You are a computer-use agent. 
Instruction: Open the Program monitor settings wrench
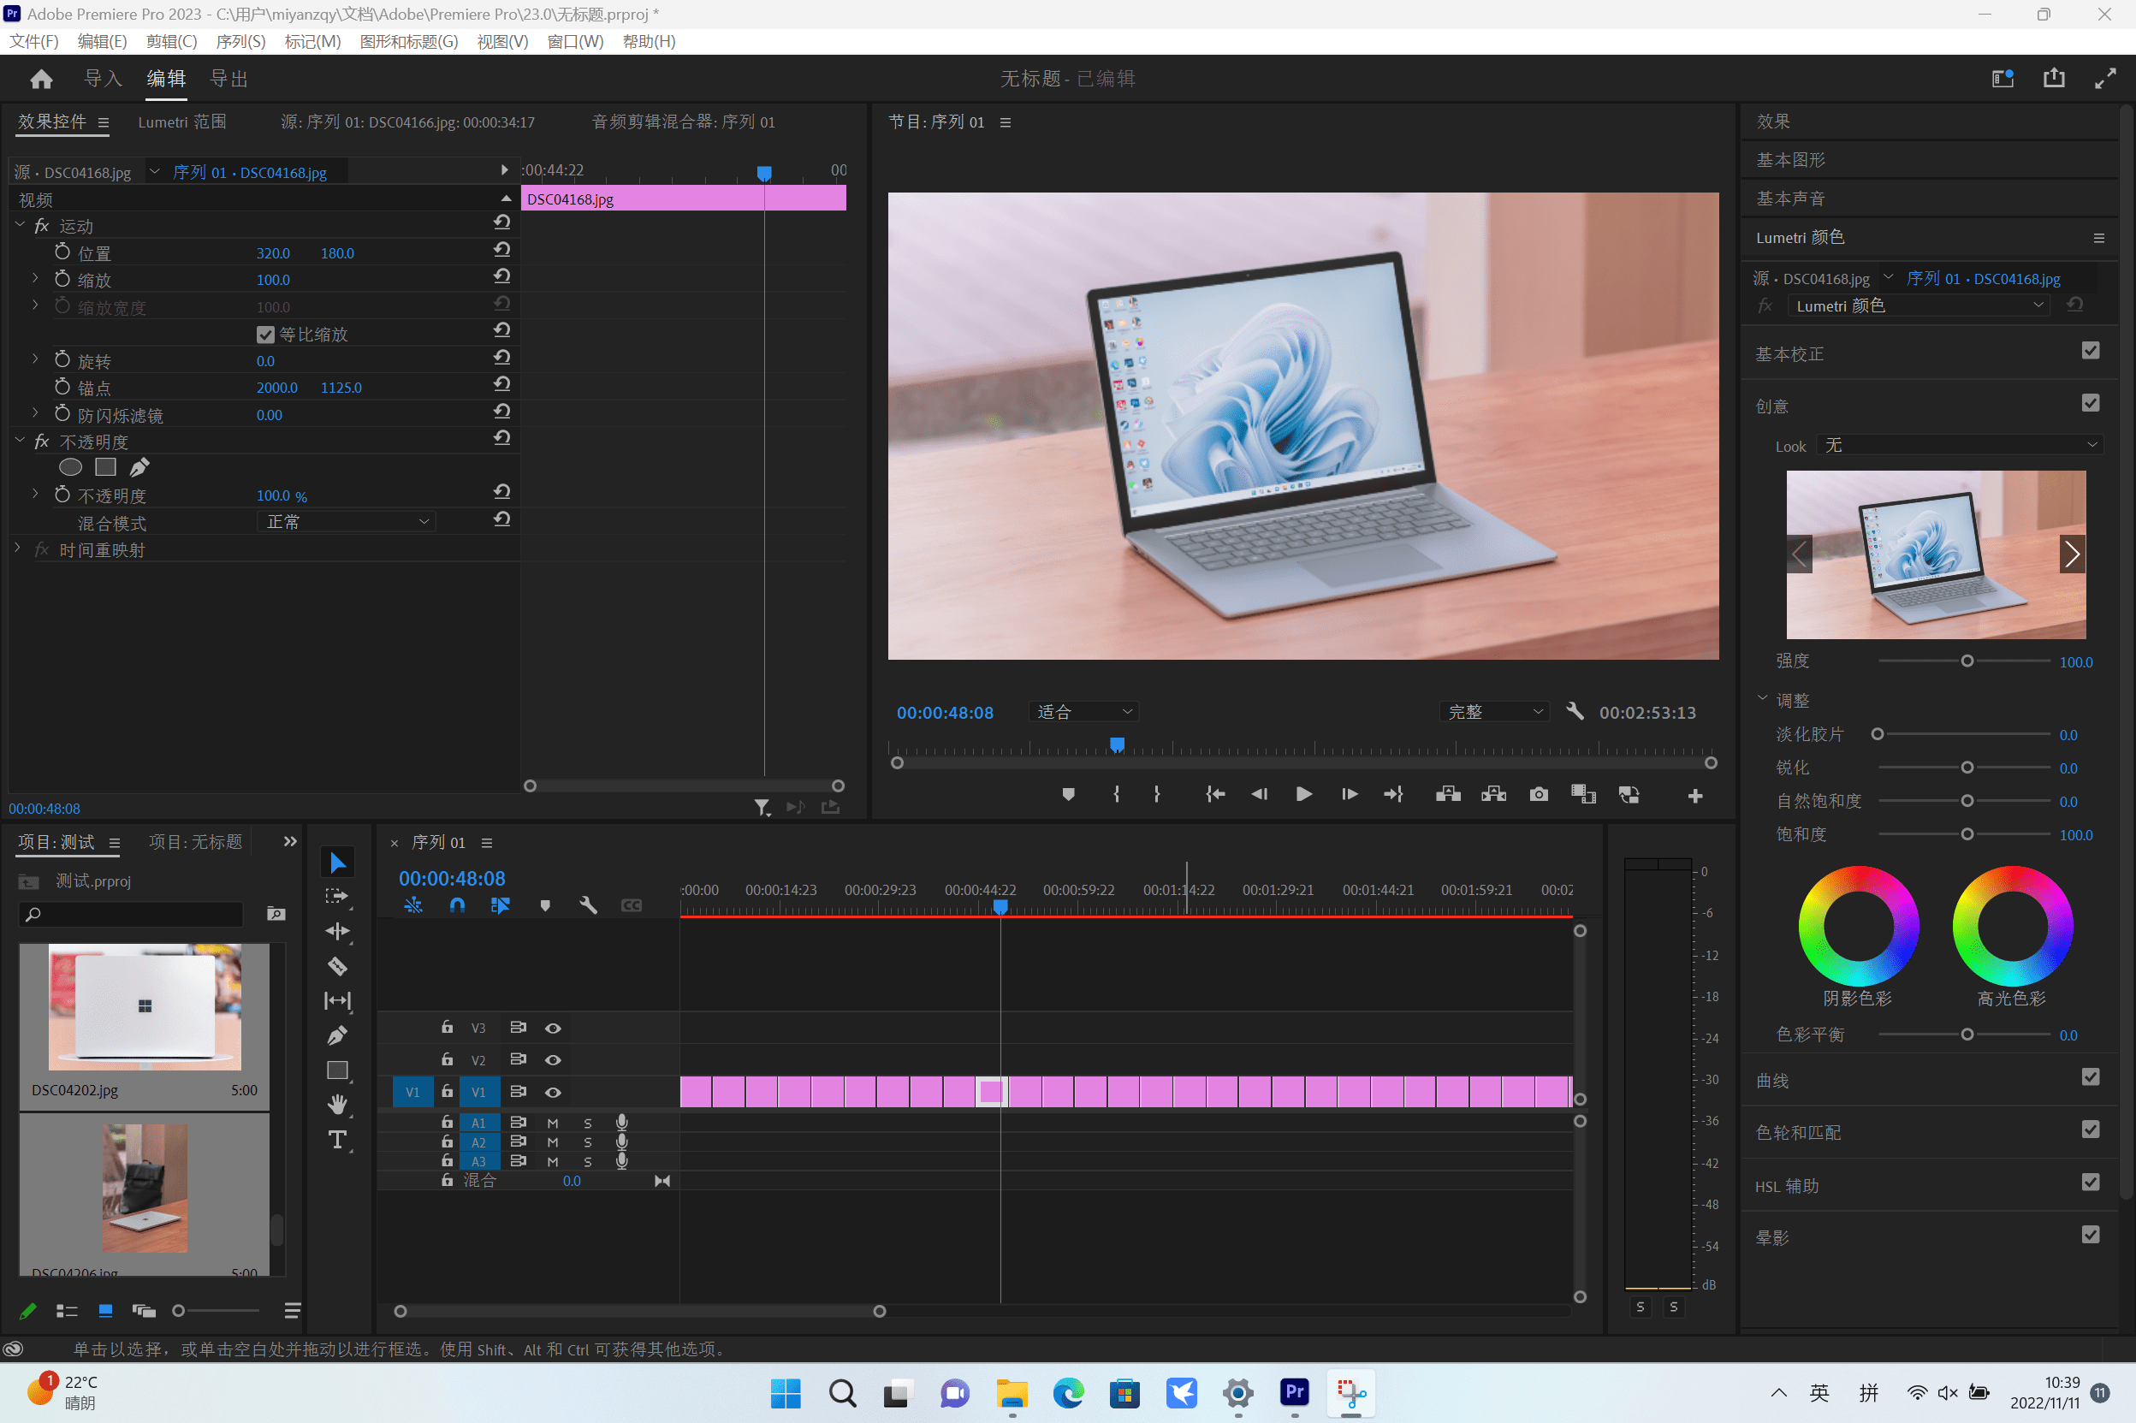[1575, 712]
